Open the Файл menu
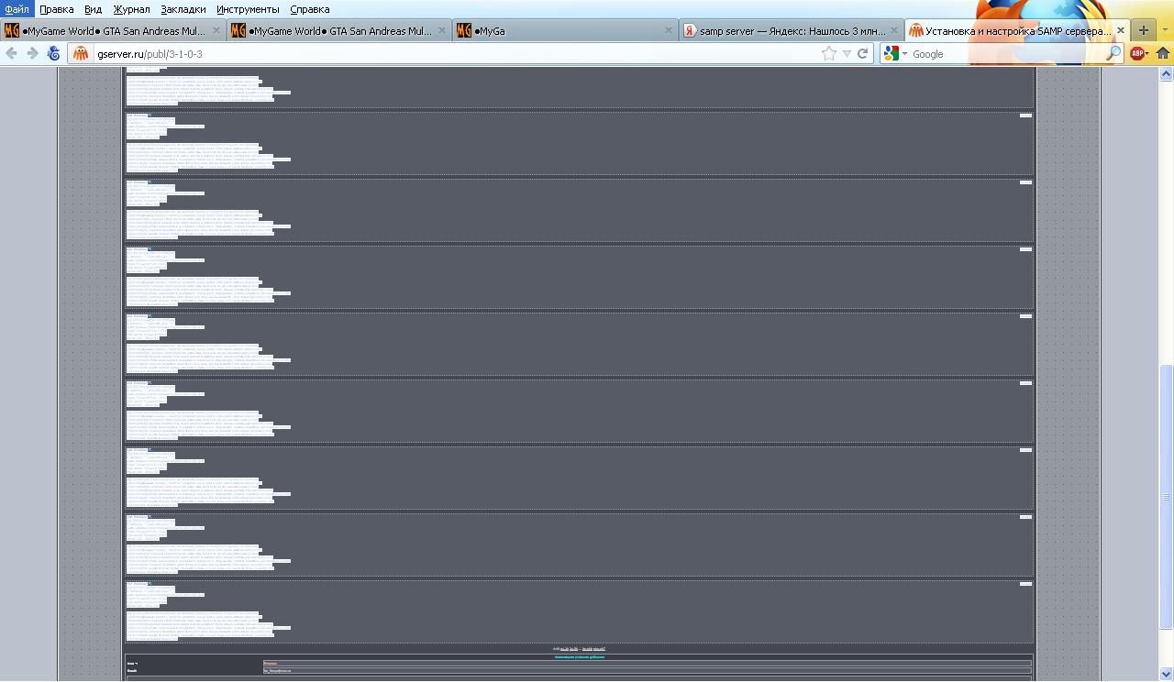Image resolution: width=1174 pixels, height=682 pixels. 17,9
